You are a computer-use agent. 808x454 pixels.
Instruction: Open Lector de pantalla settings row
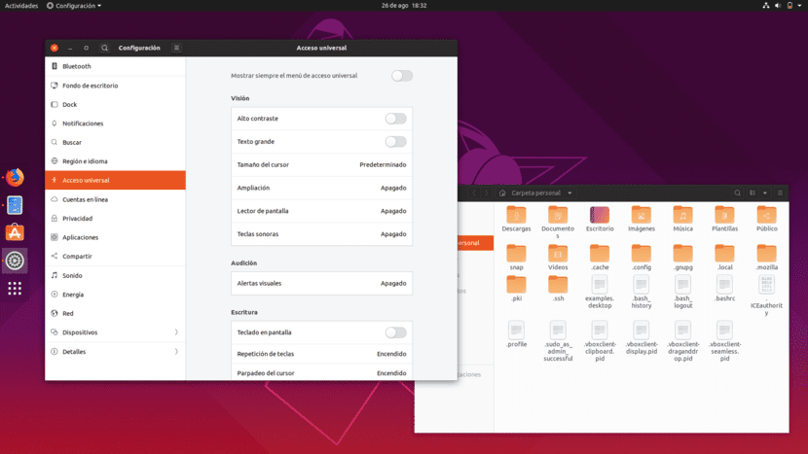[x=321, y=211]
